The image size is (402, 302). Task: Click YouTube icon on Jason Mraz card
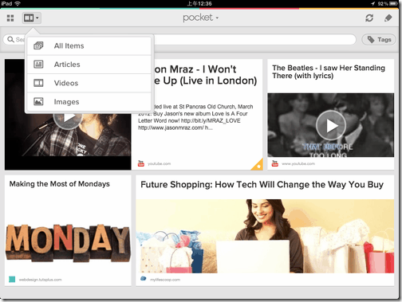click(141, 163)
